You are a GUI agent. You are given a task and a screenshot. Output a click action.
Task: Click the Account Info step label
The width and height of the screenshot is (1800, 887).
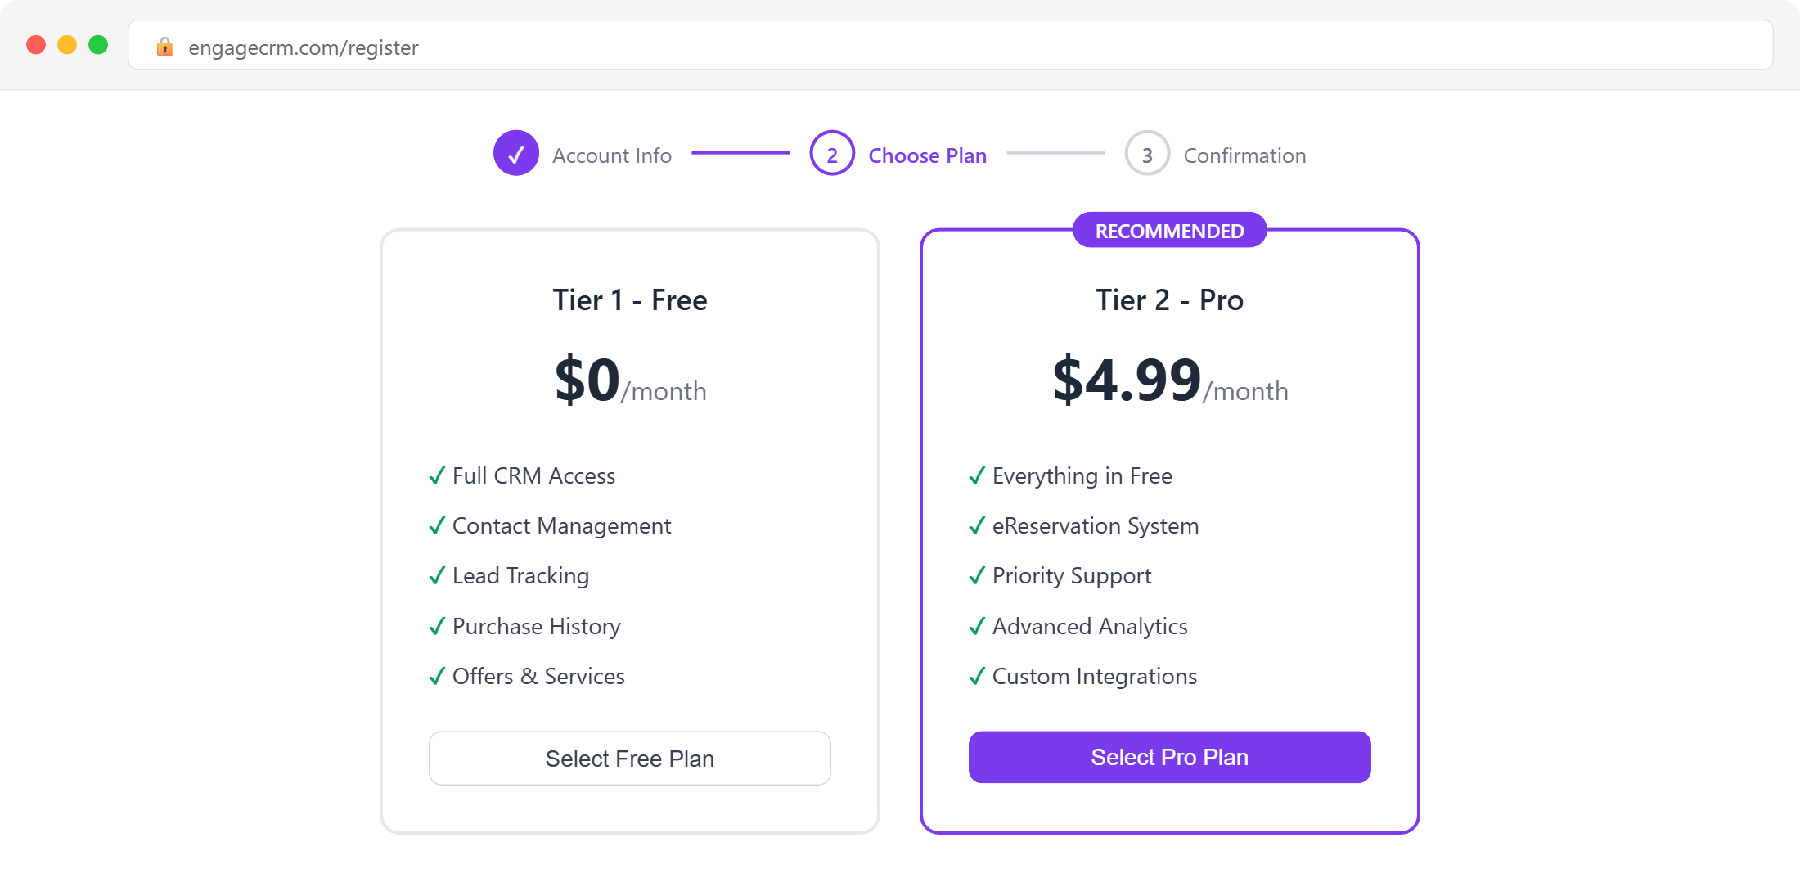(x=612, y=155)
